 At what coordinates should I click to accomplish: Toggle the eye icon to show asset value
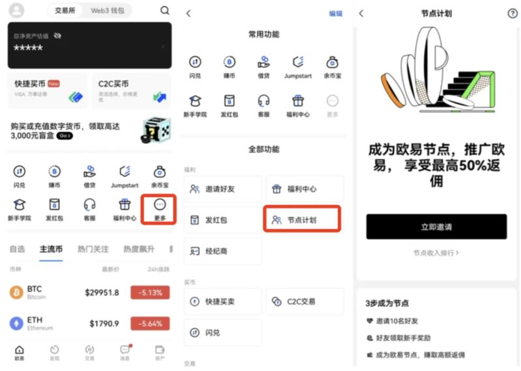pyautogui.click(x=57, y=36)
